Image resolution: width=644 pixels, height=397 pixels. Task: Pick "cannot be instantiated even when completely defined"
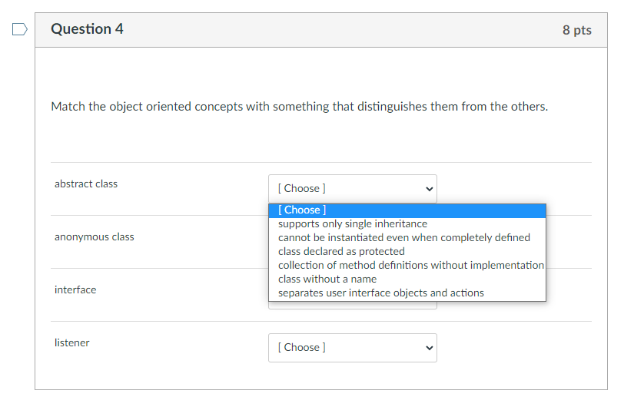pyautogui.click(x=404, y=237)
